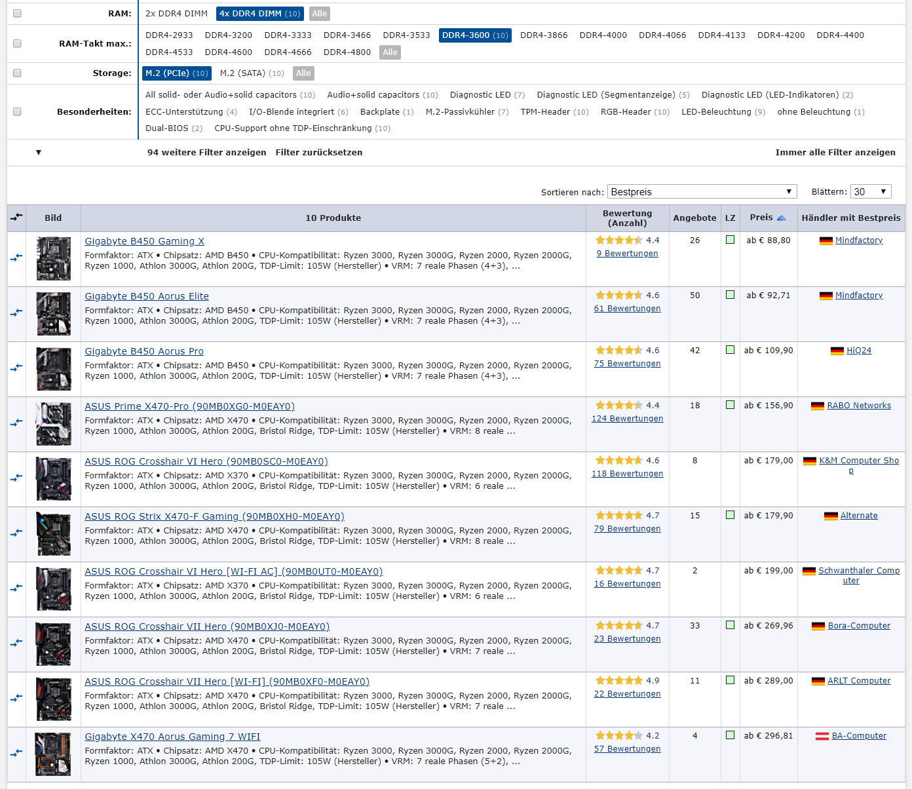Click Alle button in RAM-Takt max. row

click(390, 52)
